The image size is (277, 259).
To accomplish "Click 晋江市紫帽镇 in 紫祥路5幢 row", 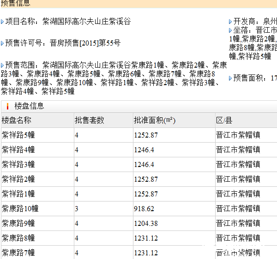I will (238, 135).
